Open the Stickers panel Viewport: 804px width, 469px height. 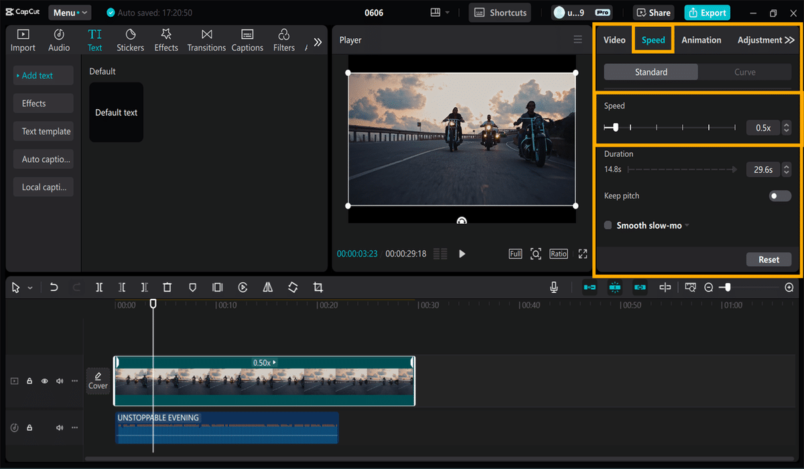[130, 40]
